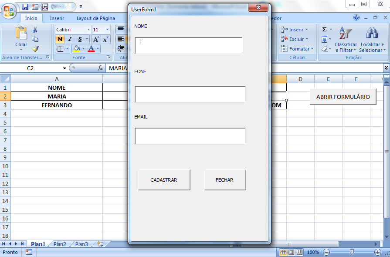Screen dimensions: 390x257
Task: Click the FONE text input field
Action: point(190,95)
